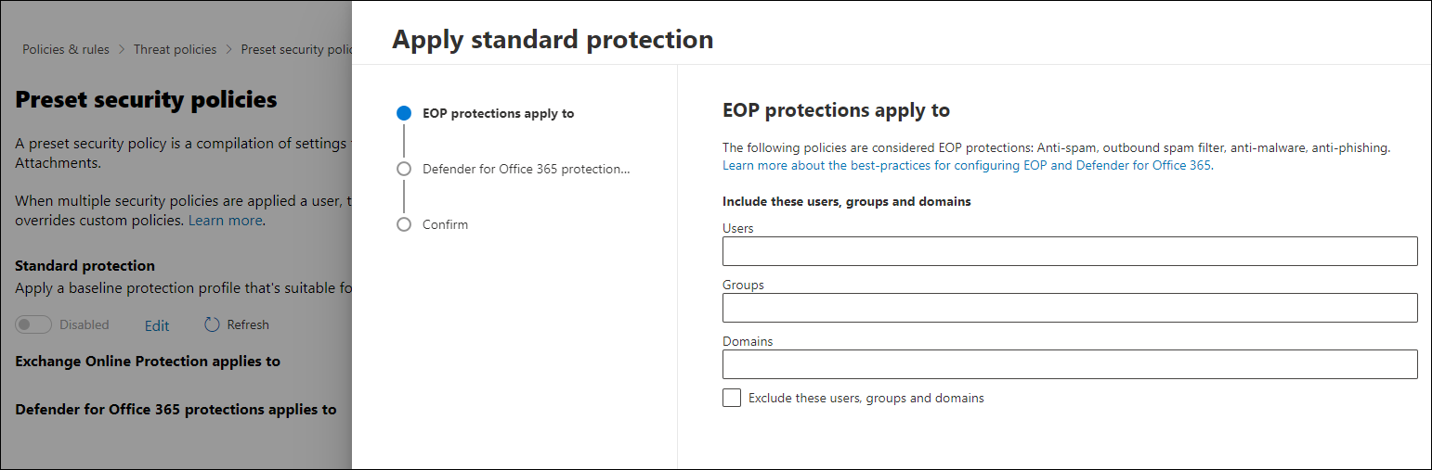
Task: Click the Preset security policies breadcrumb
Action: tap(296, 49)
